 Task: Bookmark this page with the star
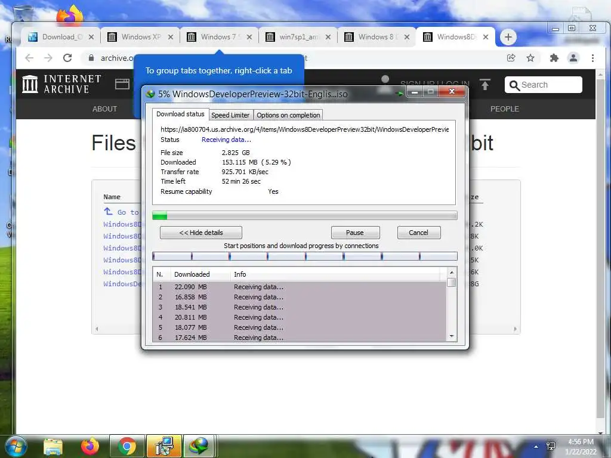tap(530, 58)
